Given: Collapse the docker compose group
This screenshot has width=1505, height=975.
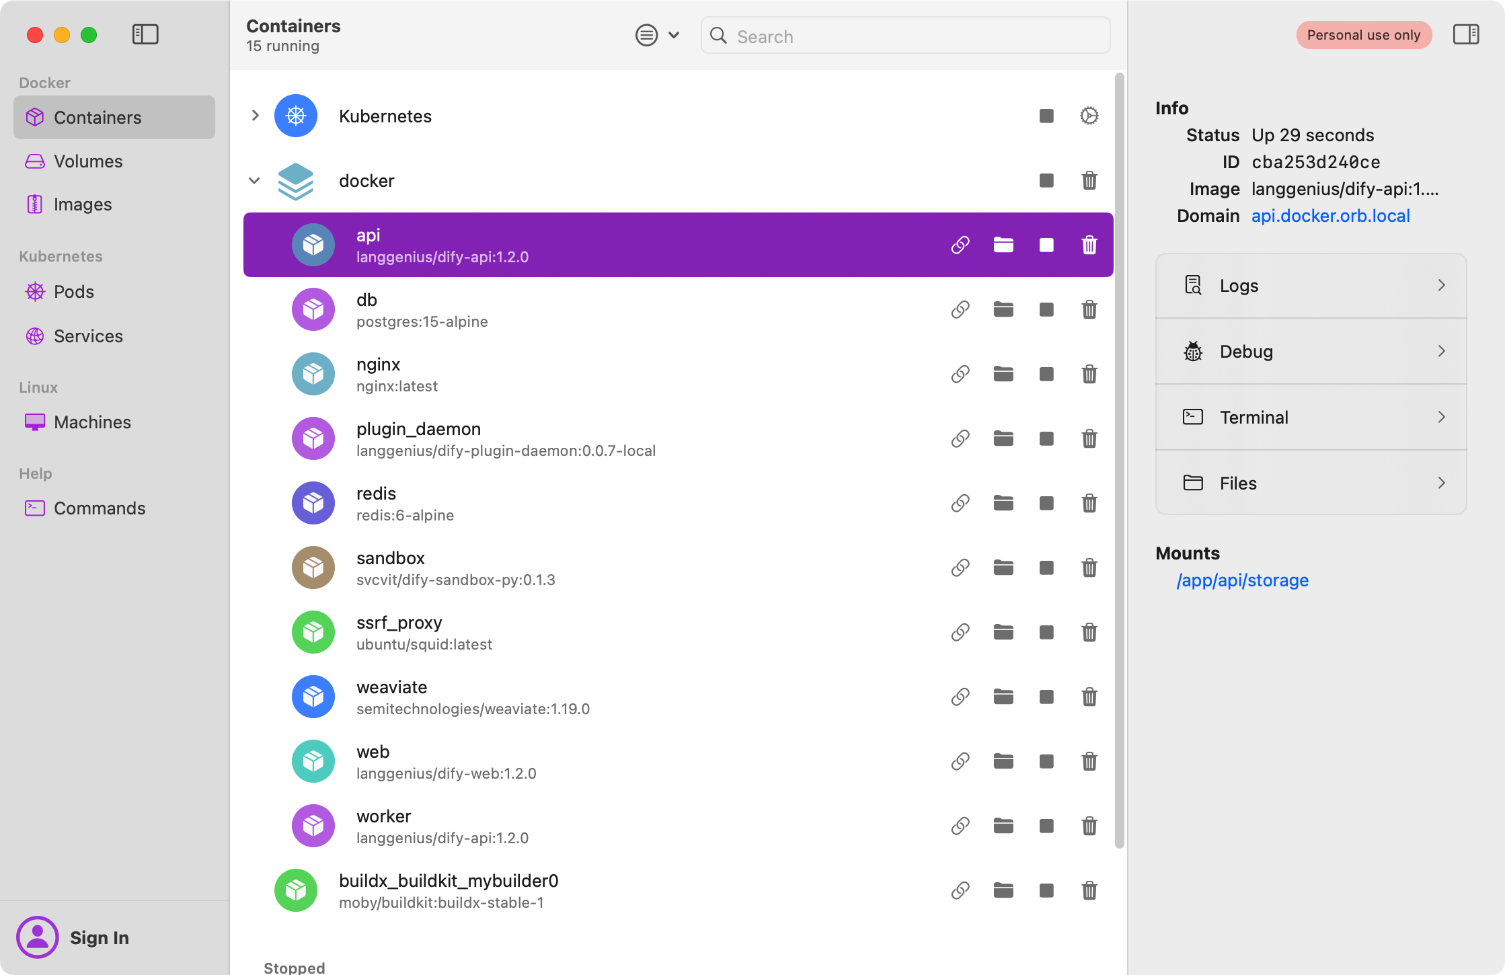Looking at the screenshot, I should click(x=255, y=180).
